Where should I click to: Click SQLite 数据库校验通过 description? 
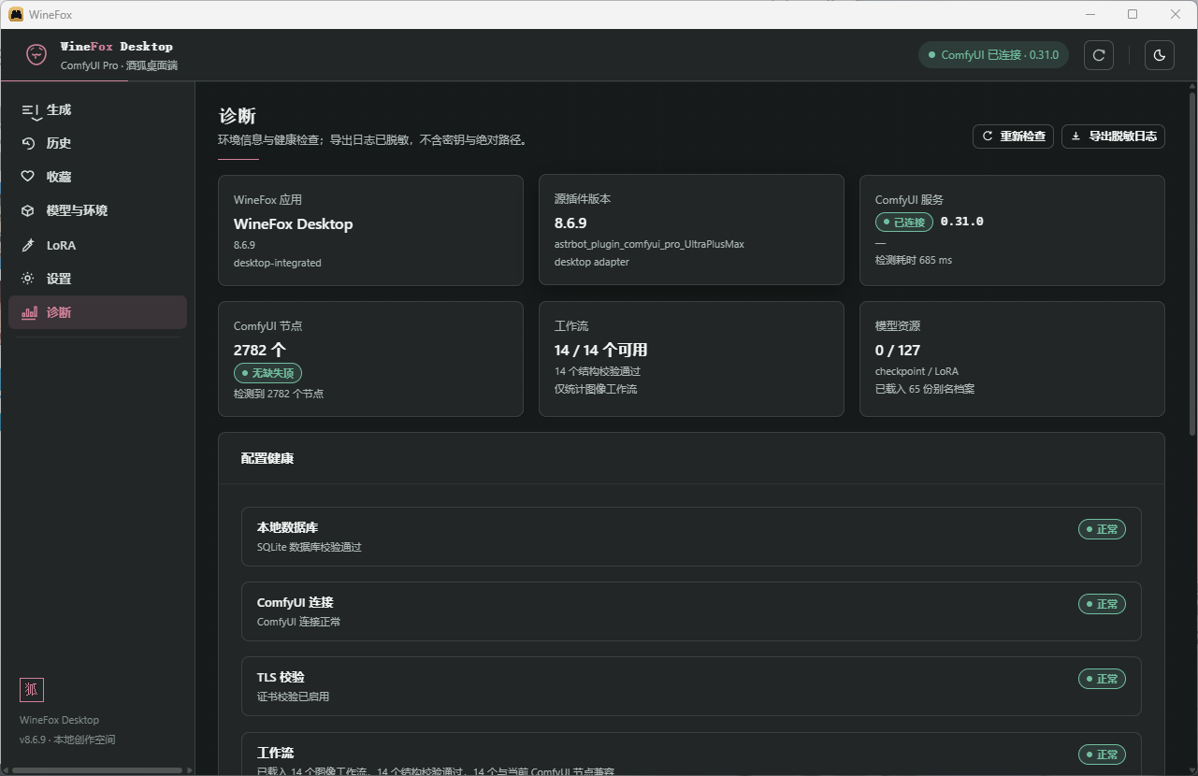(309, 547)
